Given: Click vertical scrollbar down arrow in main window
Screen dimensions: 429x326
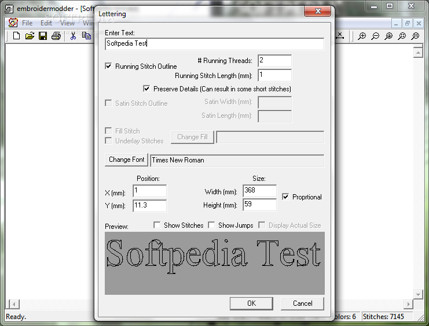Looking at the screenshot, I should (418, 295).
